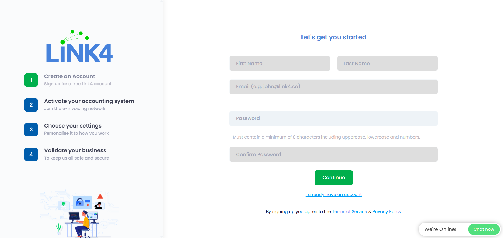The image size is (503, 238).
Task: Open the Terms of Service link
Action: coord(349,211)
